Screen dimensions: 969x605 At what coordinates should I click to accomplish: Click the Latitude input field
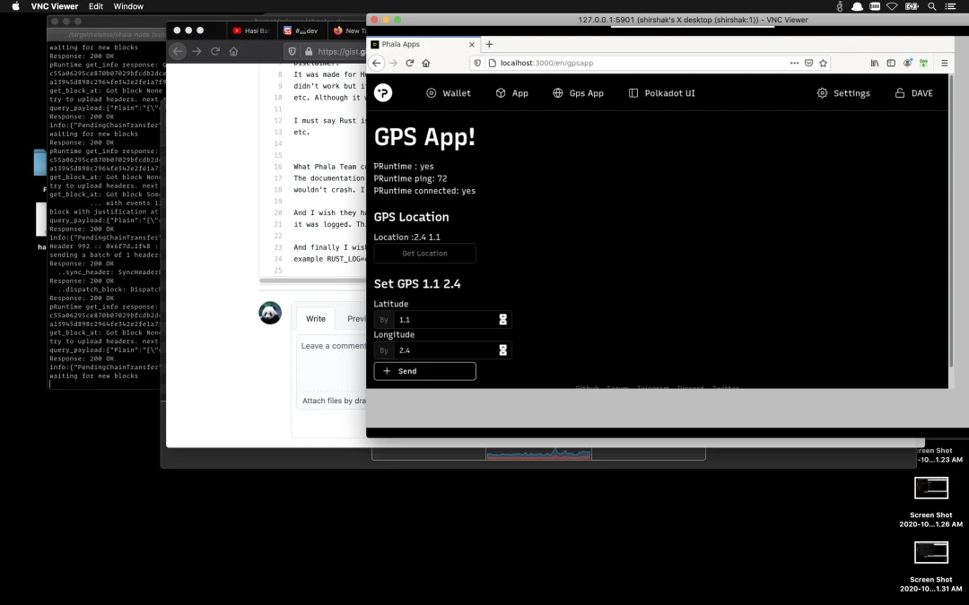coord(444,320)
